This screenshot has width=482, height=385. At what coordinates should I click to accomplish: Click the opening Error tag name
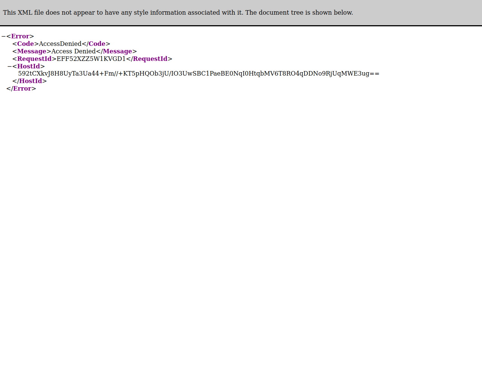tap(20, 36)
